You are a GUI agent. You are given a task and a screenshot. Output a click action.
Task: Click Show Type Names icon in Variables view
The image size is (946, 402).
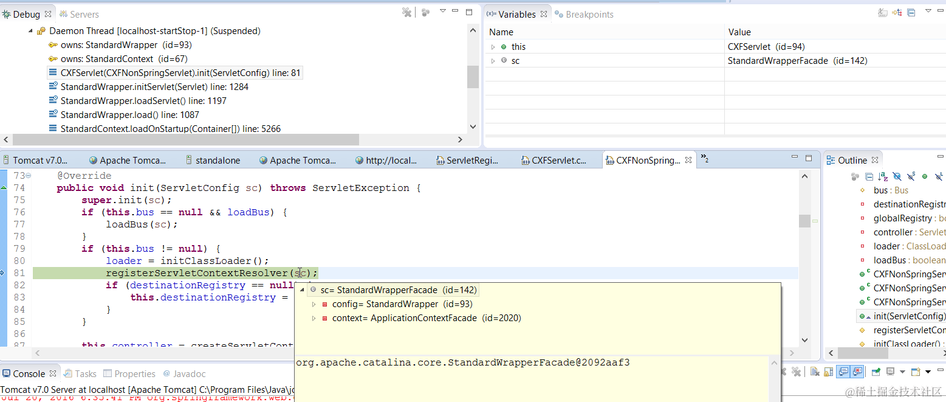[x=883, y=12]
